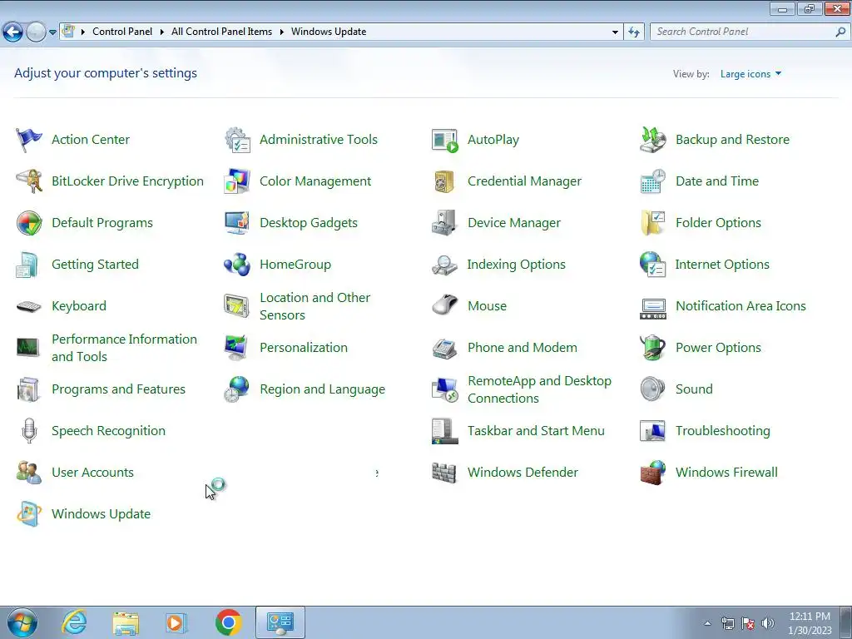852x639 pixels.
Task: Open Performance Information and Tools link
Action: tap(125, 348)
